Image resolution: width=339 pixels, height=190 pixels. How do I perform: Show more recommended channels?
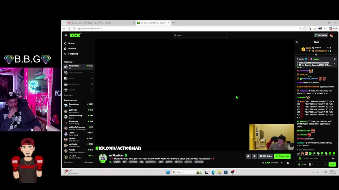coord(68,162)
